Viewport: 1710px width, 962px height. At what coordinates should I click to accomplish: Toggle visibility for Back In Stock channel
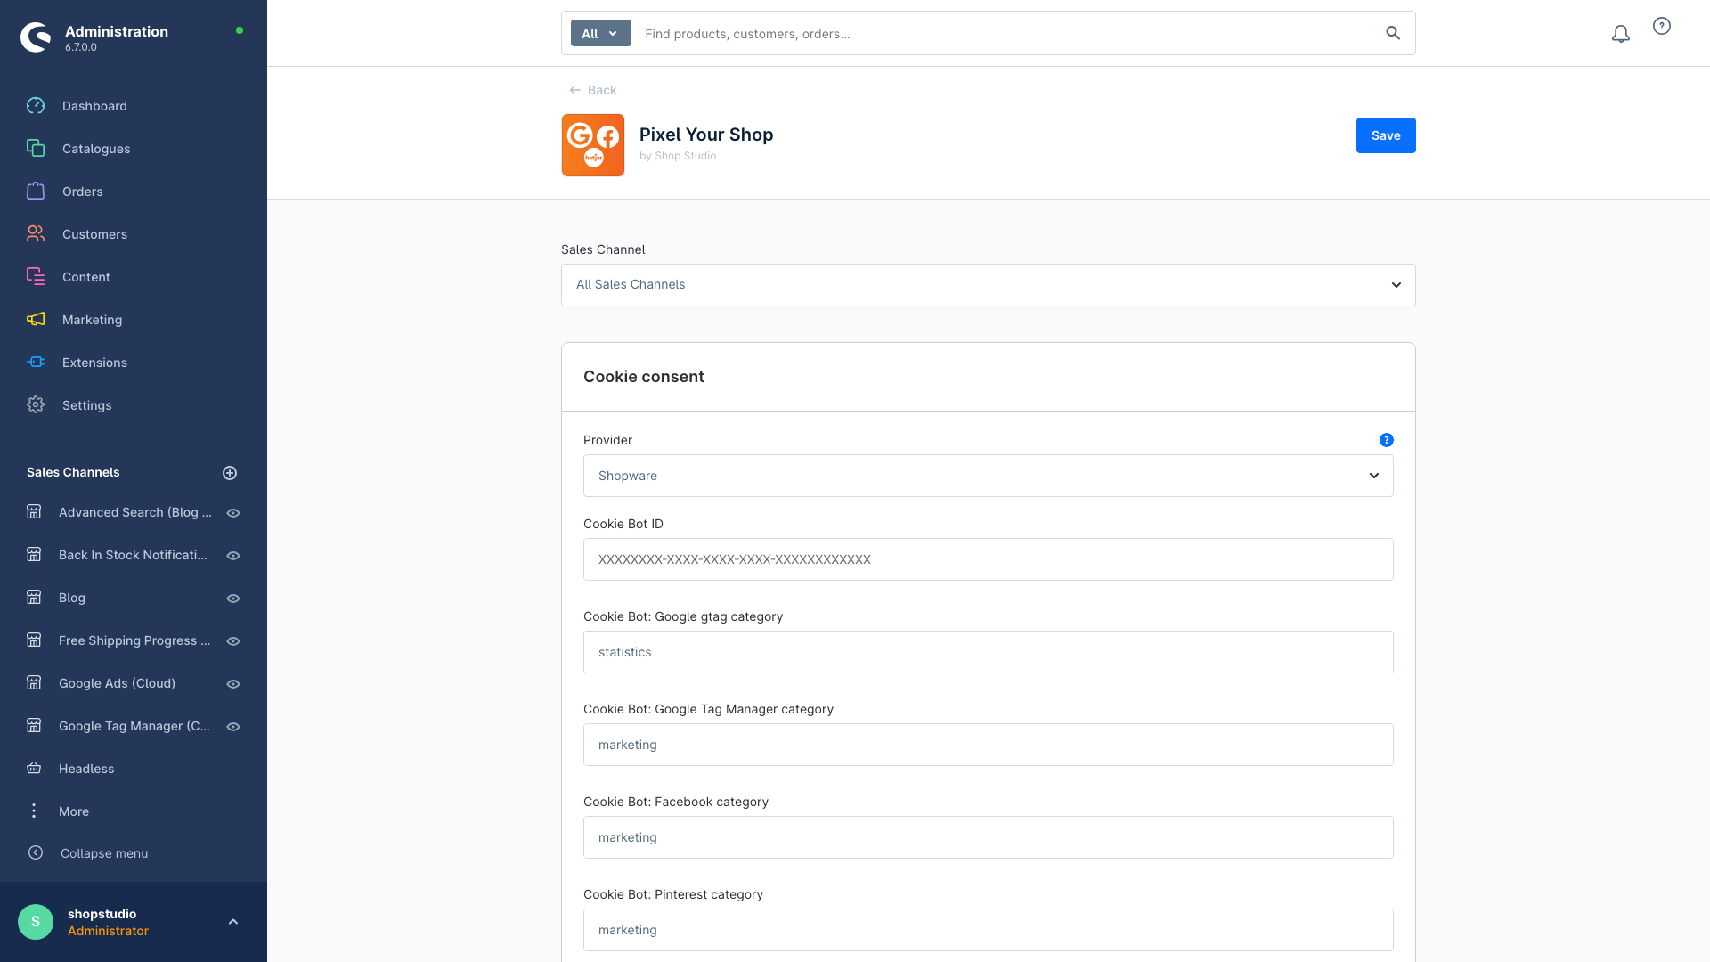click(x=233, y=556)
